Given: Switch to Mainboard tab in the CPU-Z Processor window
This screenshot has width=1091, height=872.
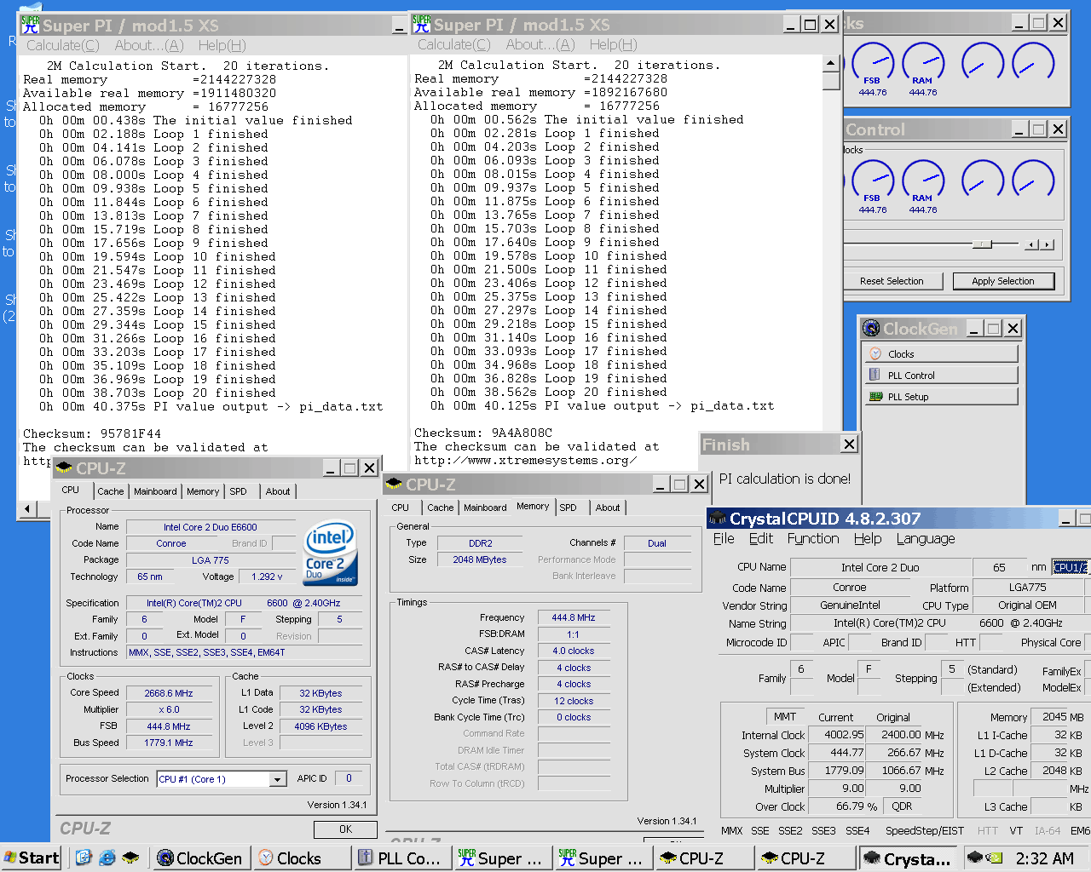Looking at the screenshot, I should click(x=155, y=491).
